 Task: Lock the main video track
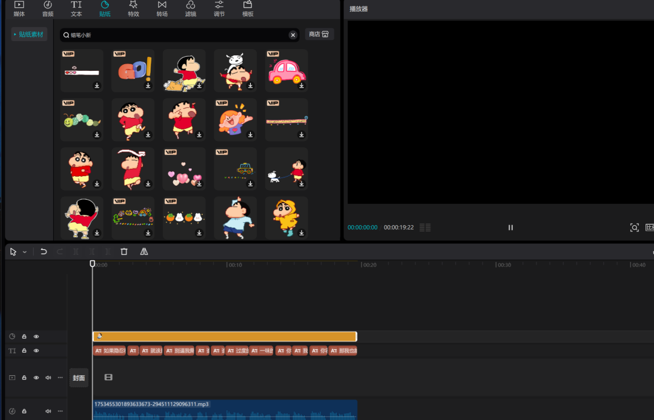click(x=24, y=378)
